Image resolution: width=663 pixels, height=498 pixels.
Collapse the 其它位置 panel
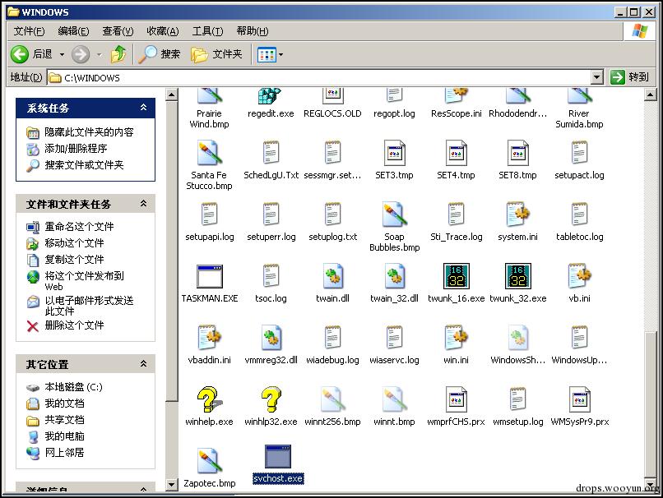click(x=143, y=364)
